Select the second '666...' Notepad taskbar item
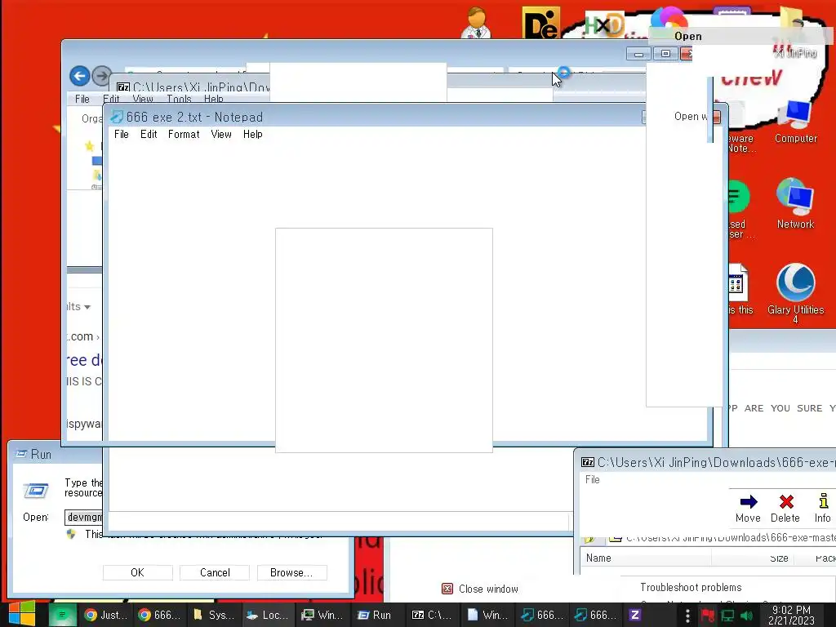 point(595,615)
